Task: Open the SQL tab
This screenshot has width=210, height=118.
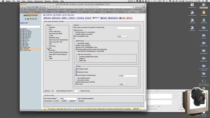Action: (64, 18)
